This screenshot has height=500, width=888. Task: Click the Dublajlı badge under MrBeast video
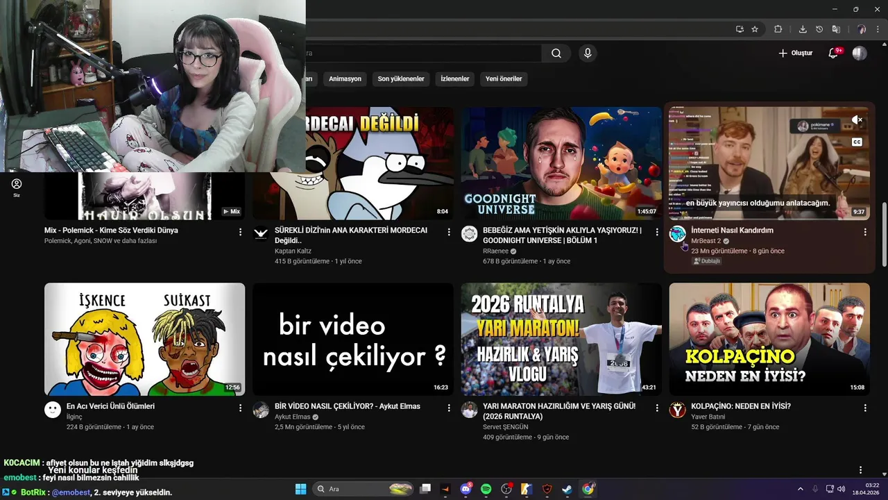707,261
